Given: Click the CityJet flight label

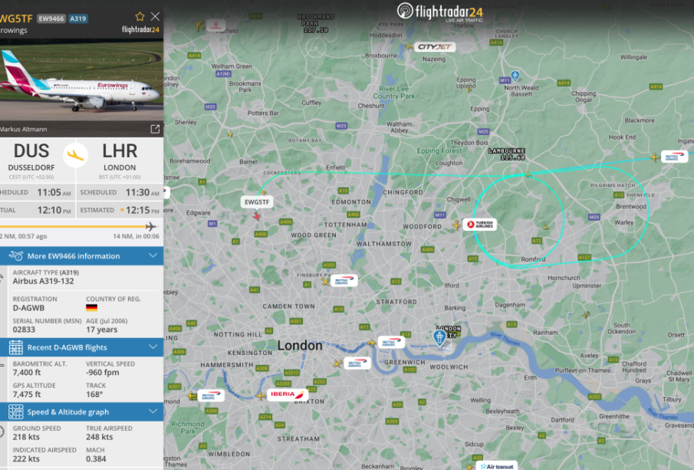Looking at the screenshot, I should pyautogui.click(x=435, y=47).
